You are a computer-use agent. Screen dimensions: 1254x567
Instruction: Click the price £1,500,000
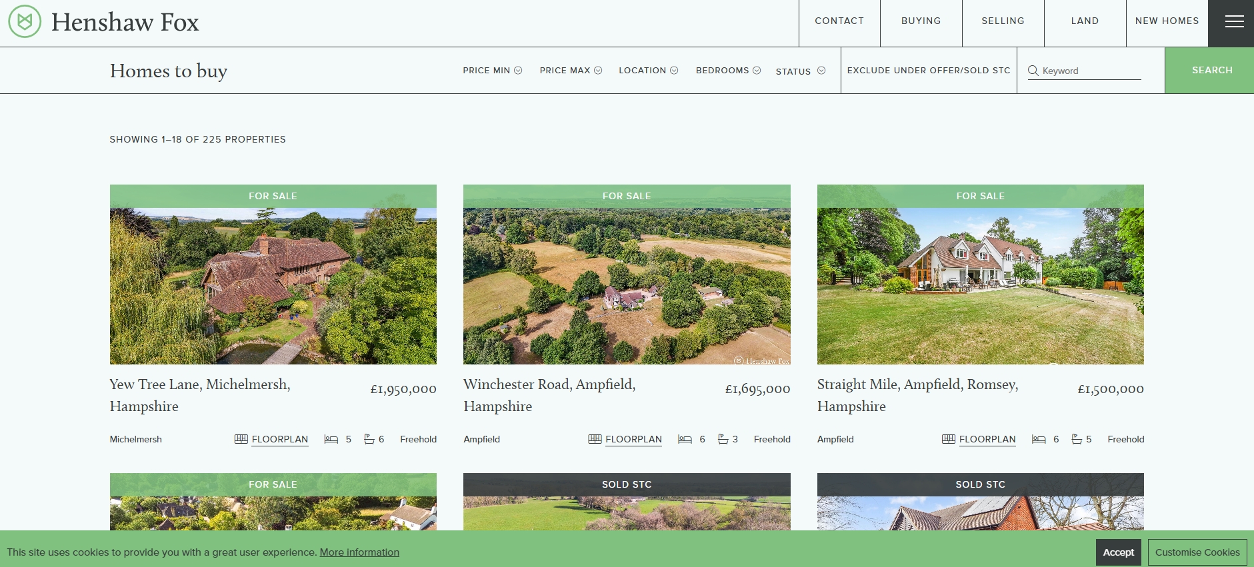pyautogui.click(x=1111, y=389)
